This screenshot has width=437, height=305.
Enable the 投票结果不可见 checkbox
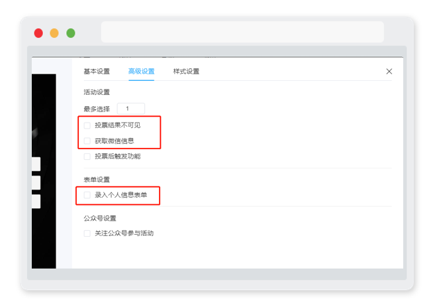87,125
